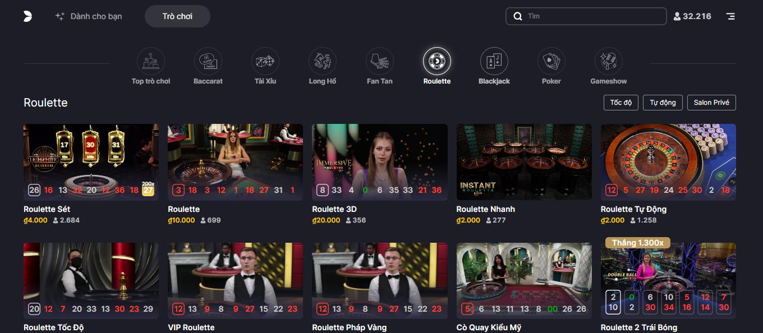
Task: Switch to the Dành cho bạn tab
Action: (x=89, y=16)
